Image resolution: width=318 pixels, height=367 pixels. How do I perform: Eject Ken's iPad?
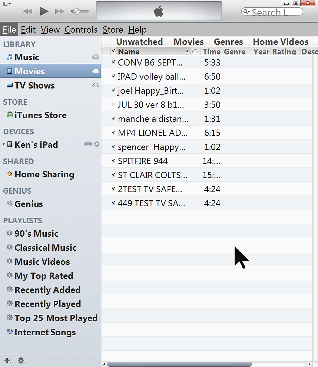[x=96, y=144]
